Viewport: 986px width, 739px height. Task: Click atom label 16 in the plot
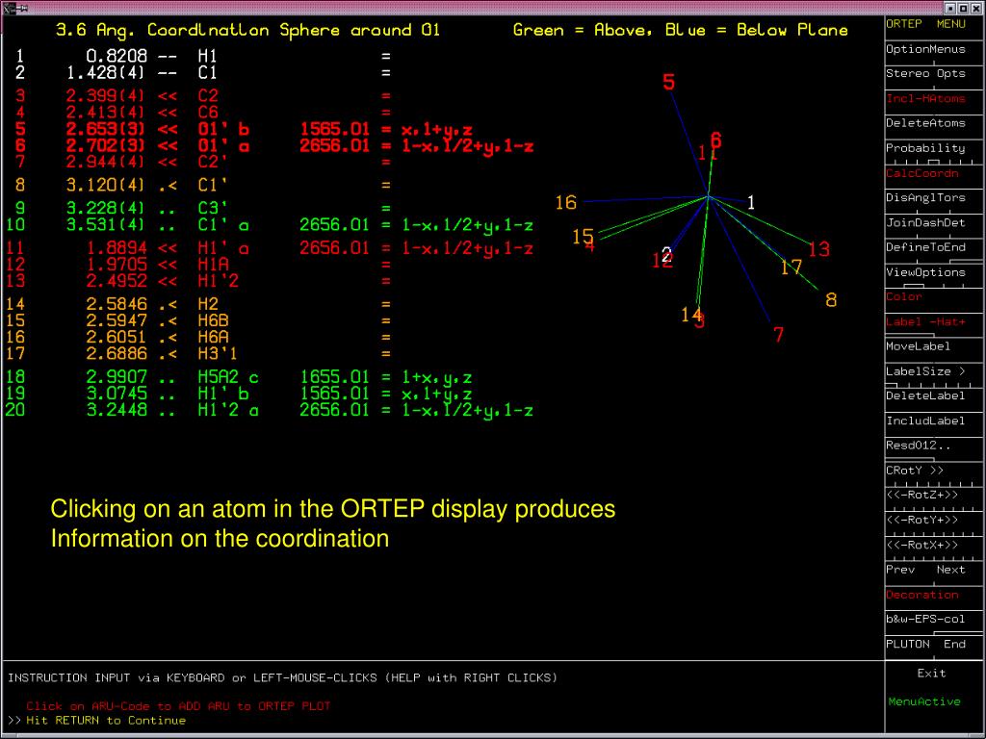pos(566,202)
